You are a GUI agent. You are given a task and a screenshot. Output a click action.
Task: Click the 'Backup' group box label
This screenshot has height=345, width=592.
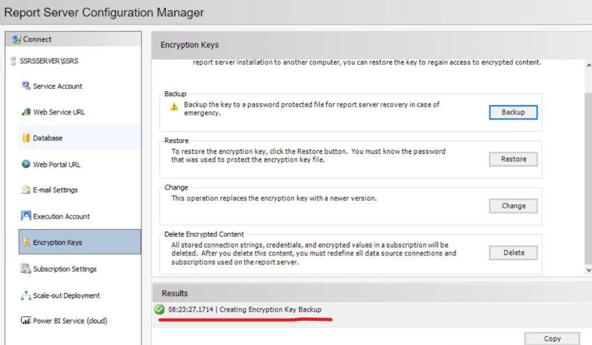click(x=175, y=94)
